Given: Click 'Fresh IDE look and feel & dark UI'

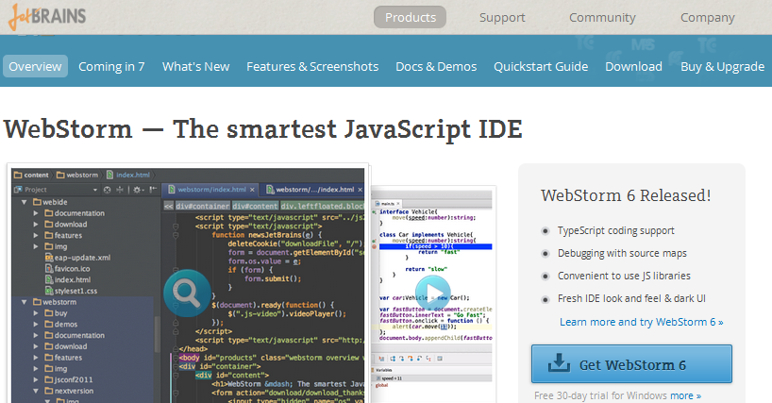Looking at the screenshot, I should (631, 298).
